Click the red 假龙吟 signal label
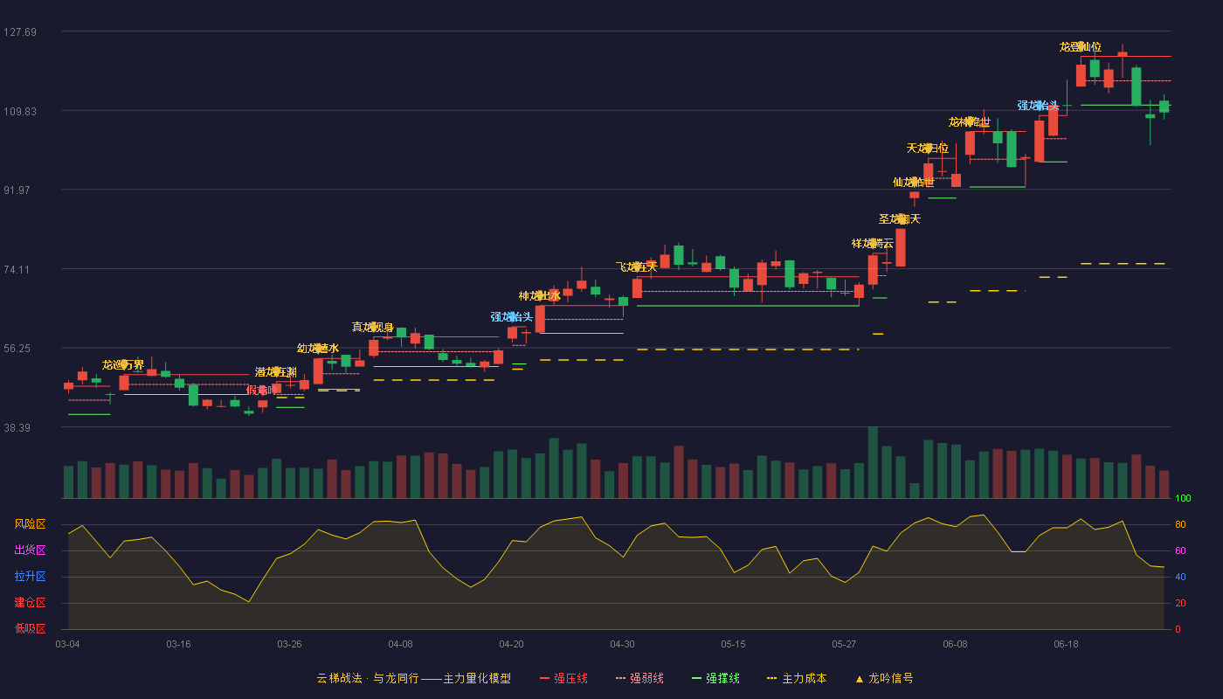 tap(262, 391)
